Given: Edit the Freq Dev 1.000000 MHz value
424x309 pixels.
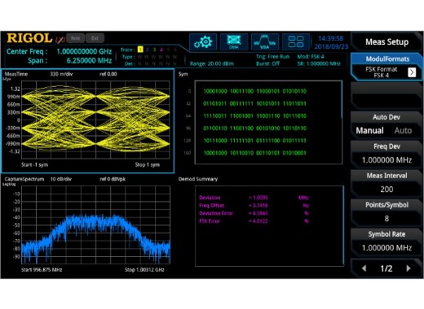Looking at the screenshot, I should (386, 160).
